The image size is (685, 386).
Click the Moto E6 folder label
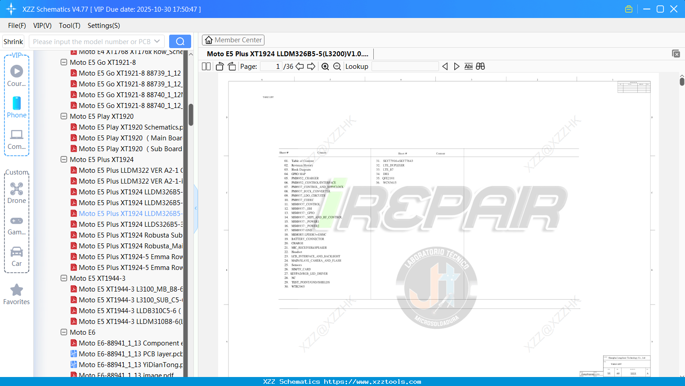[83, 332]
